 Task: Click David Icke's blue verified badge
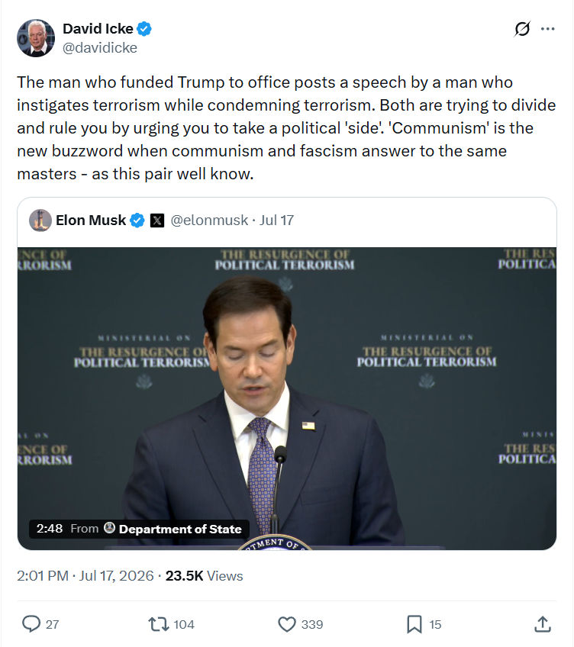[144, 29]
